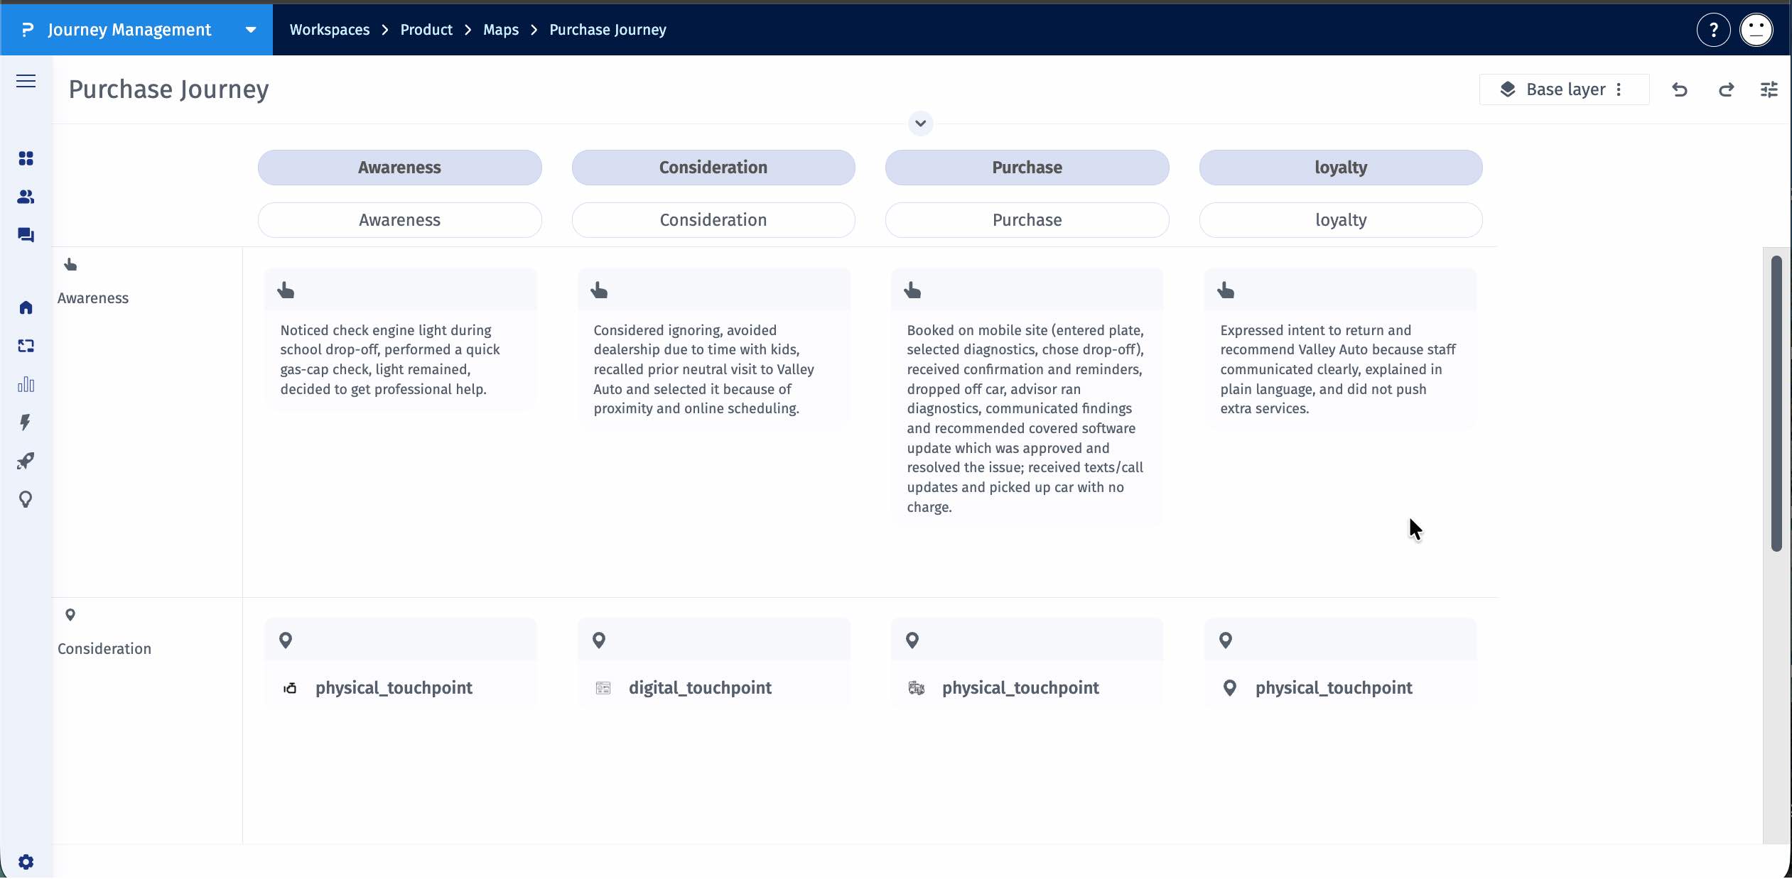Open the help question mark icon
Viewport: 1792px width, 879px height.
click(x=1713, y=30)
